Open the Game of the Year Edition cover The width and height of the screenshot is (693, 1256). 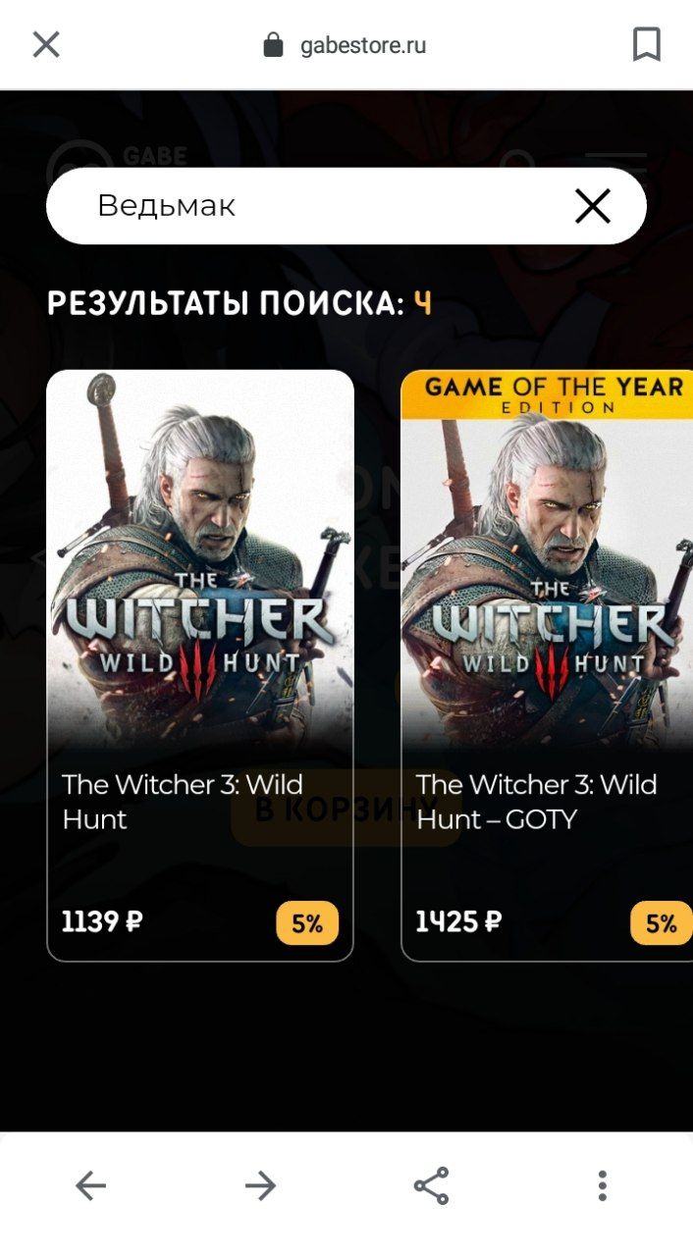(x=547, y=559)
